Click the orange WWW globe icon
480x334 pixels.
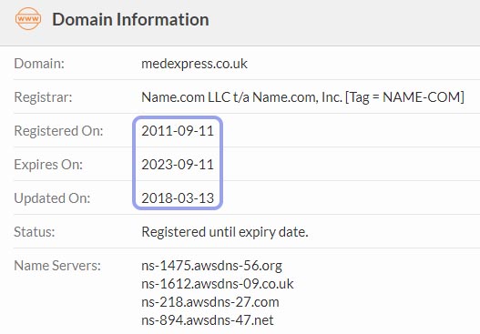(28, 19)
